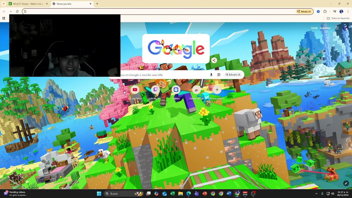The width and height of the screenshot is (352, 198).
Task: Open the Chrome three-dot menu
Action: pos(348,12)
